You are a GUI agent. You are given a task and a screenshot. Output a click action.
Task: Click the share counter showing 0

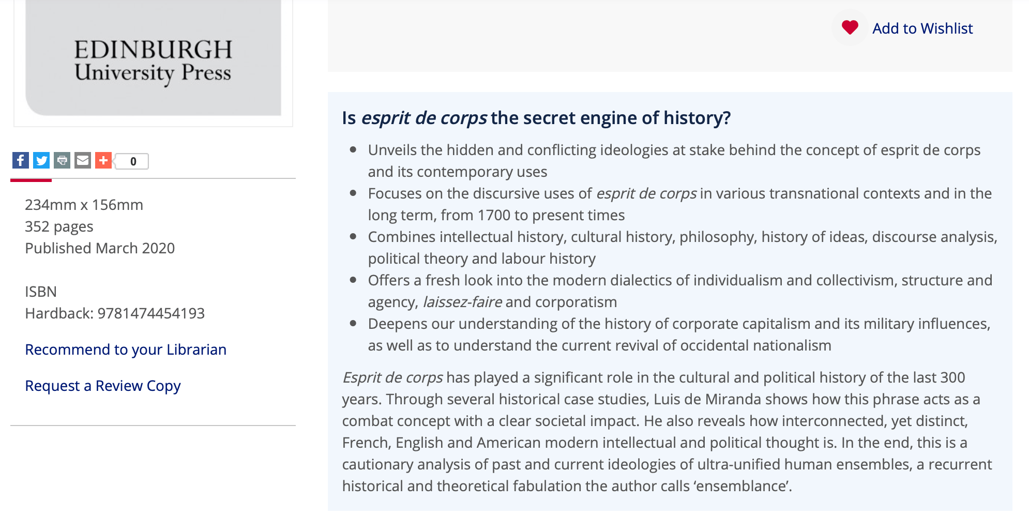click(133, 161)
